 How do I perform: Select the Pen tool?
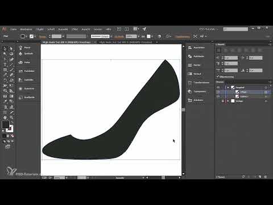pyautogui.click(x=5, y=59)
